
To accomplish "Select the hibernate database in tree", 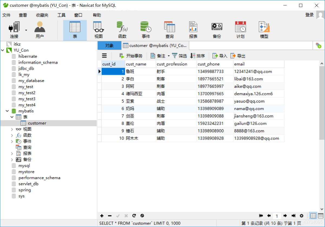I will tap(28, 56).
